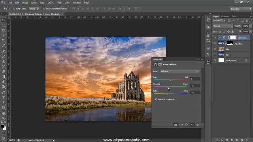This screenshot has height=142, width=253.
Task: Filter layers by type layers icon
Action: pos(238,21)
